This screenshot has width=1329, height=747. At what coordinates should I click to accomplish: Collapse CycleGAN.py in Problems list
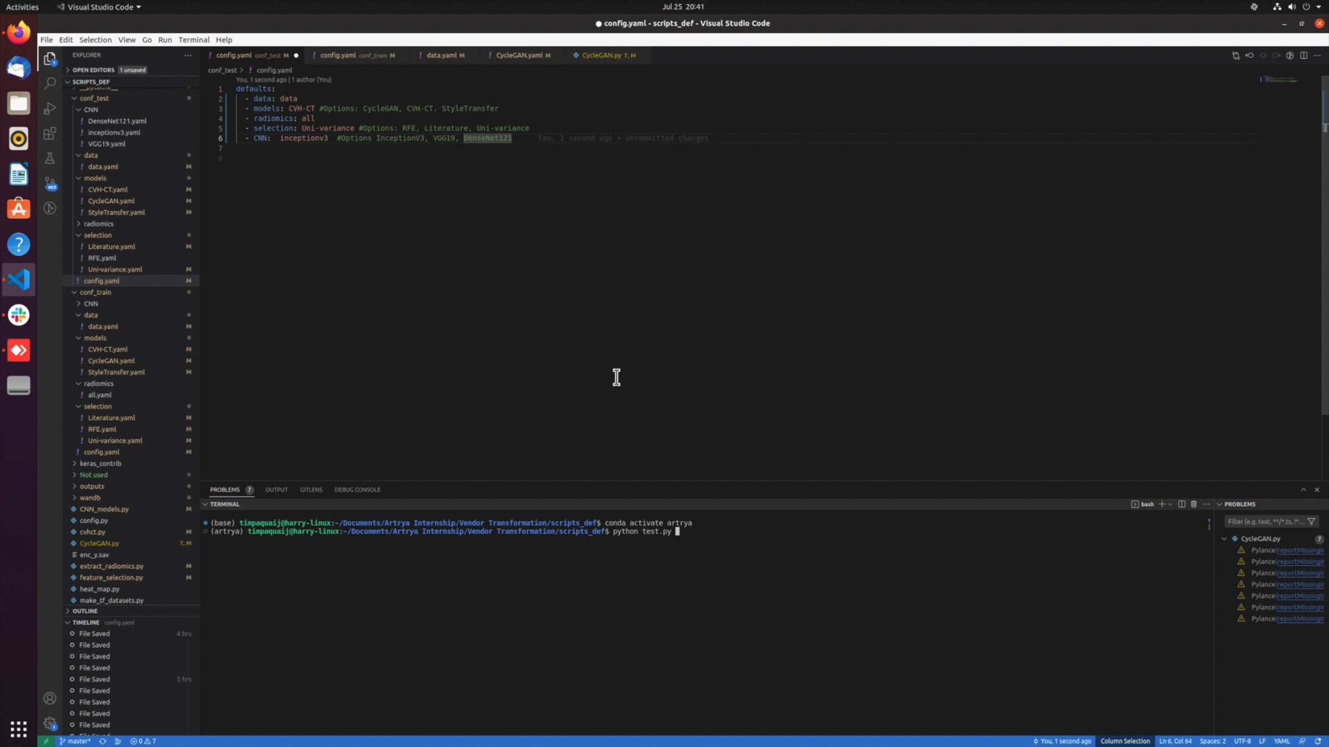(x=1224, y=538)
